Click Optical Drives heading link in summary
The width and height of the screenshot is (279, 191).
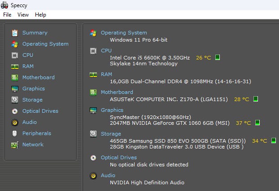[x=119, y=157]
